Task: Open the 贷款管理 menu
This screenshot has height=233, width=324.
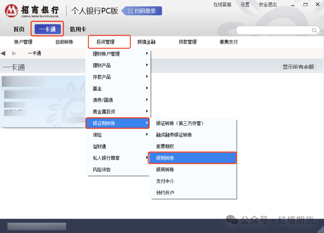Action: tap(187, 42)
